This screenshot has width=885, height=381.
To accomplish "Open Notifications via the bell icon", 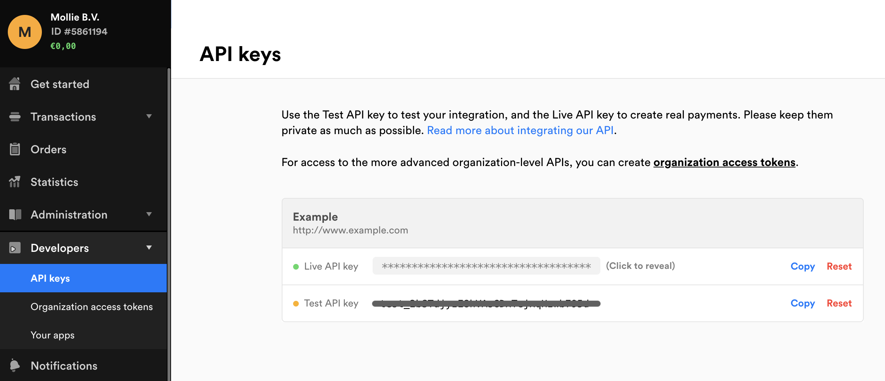I will 15,365.
